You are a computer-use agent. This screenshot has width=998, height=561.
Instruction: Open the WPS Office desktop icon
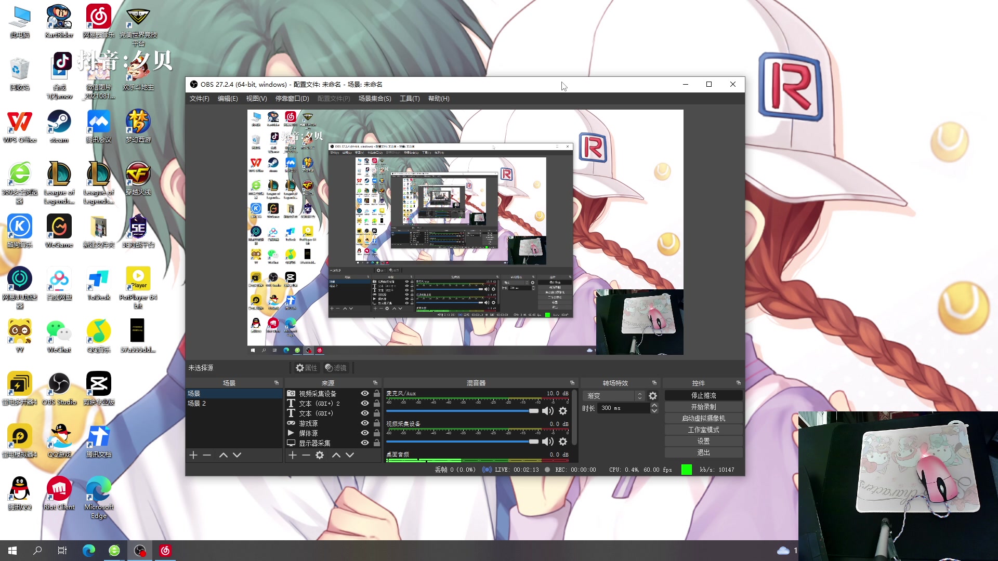coord(20,126)
